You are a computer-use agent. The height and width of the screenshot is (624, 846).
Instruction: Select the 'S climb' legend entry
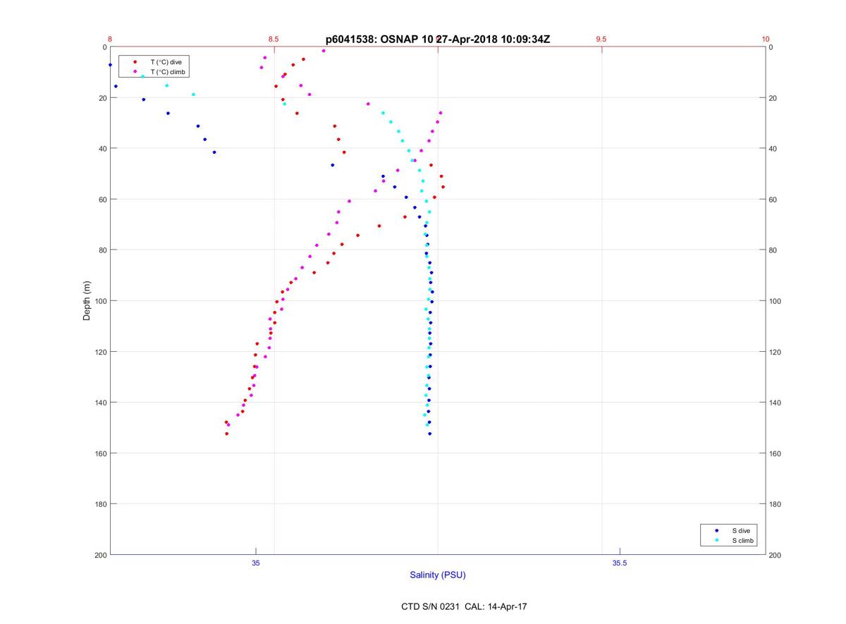point(743,540)
